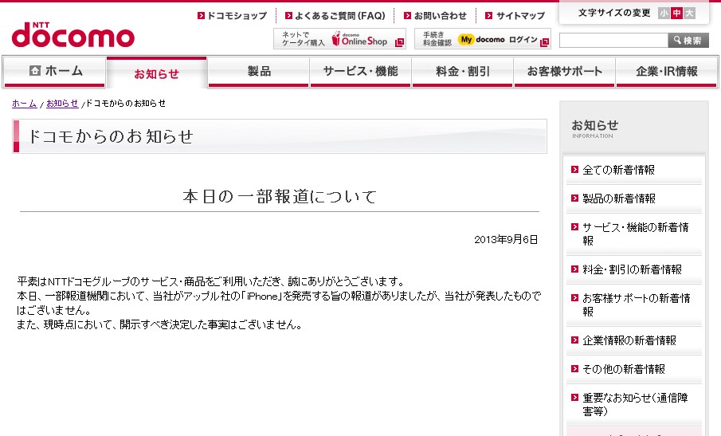Open その他の新着情報 in the sidebar
The width and height of the screenshot is (721, 436).
[624, 369]
